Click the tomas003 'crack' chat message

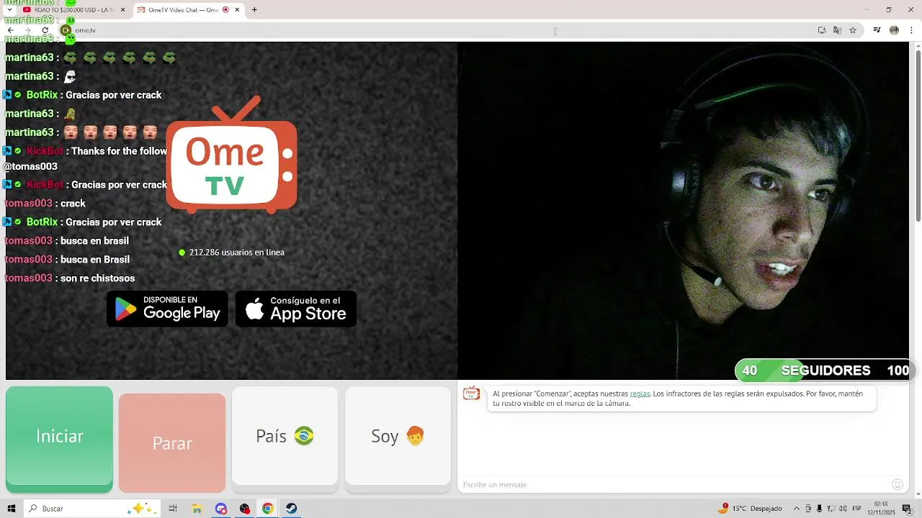(x=45, y=204)
